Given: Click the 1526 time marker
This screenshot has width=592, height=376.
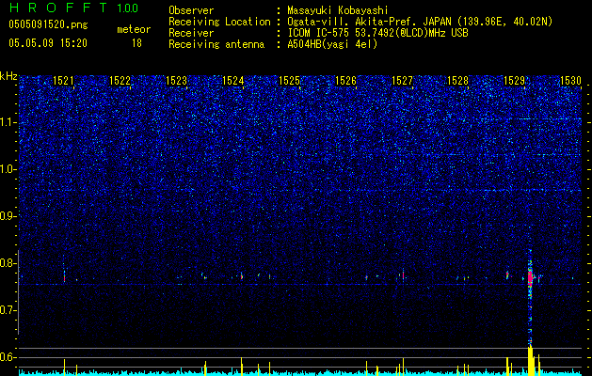Looking at the screenshot, I should (x=345, y=81).
